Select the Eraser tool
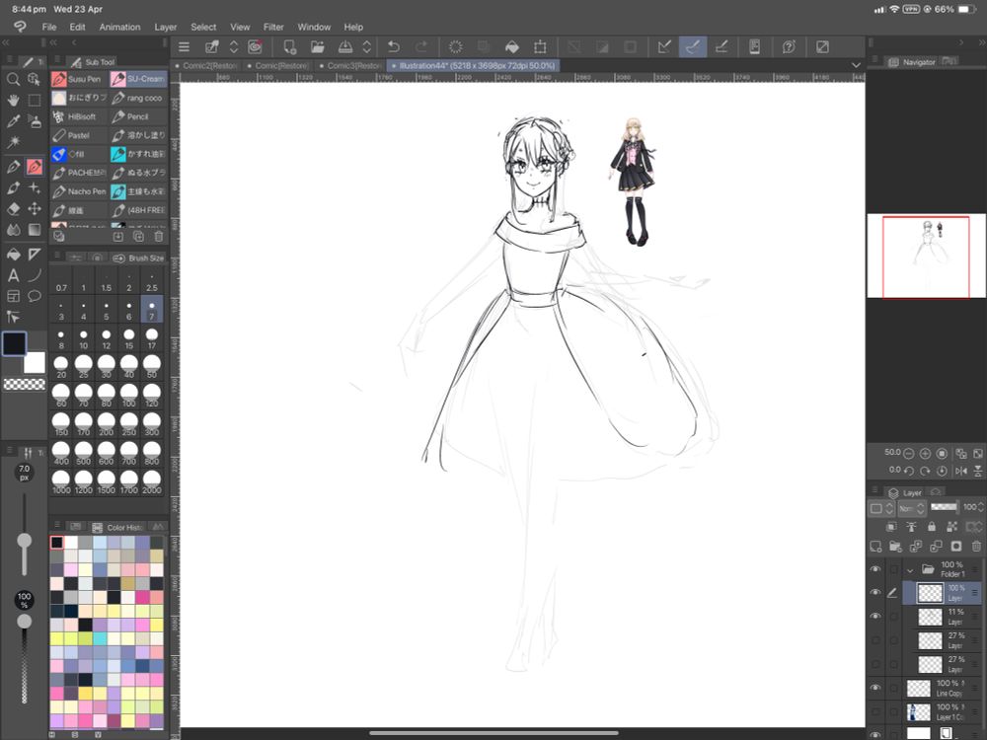This screenshot has height=740, width=987. (x=13, y=209)
